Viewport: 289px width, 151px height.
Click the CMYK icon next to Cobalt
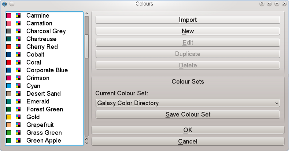(x=18, y=54)
